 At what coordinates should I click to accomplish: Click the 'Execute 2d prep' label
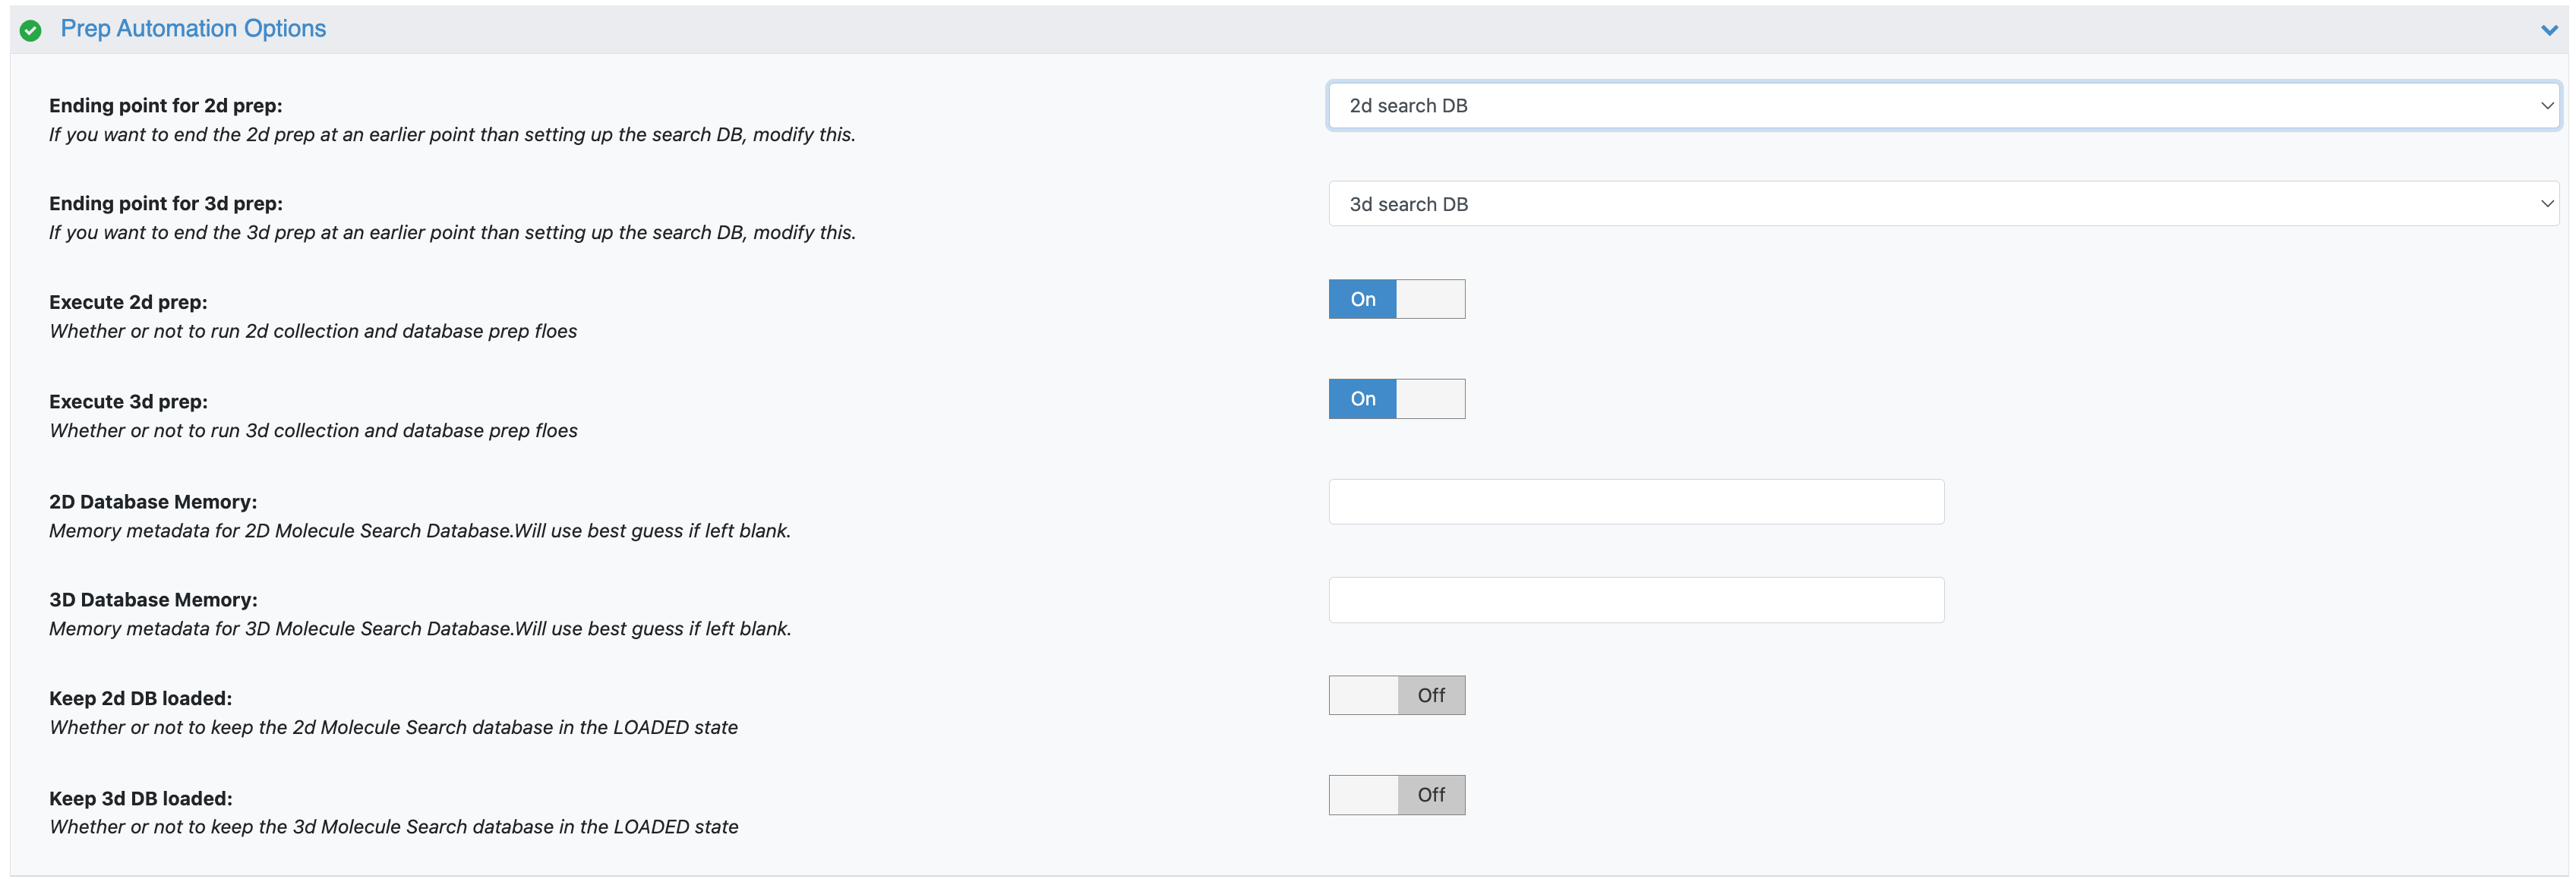(128, 302)
